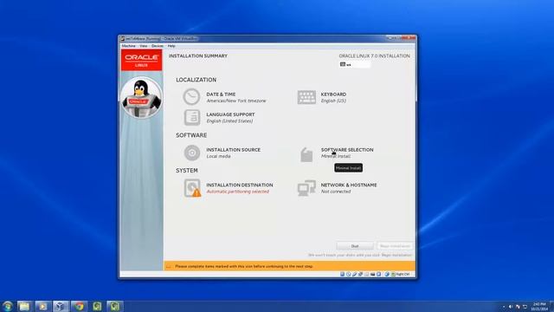Viewport: 554px width, 312px height.
Task: Click 'Americas/New York timezone' text
Action: (x=236, y=101)
